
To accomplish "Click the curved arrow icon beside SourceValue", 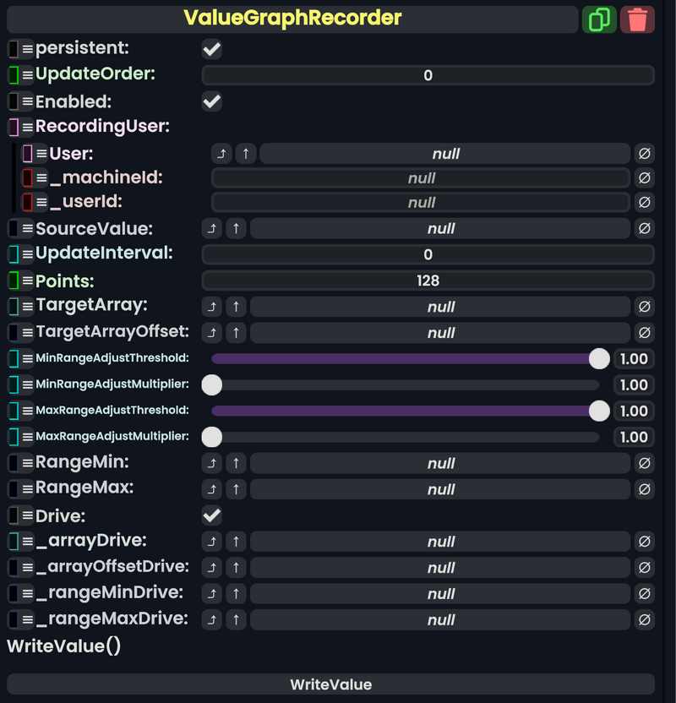I will coord(211,228).
